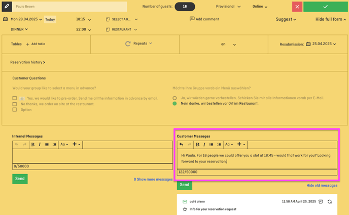Screen dimensions: 349x215
Task: Check 'Yes, we would like to pre-order' option
Action: coord(15,98)
